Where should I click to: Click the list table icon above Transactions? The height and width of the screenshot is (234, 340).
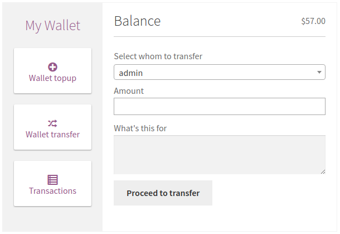click(x=52, y=180)
